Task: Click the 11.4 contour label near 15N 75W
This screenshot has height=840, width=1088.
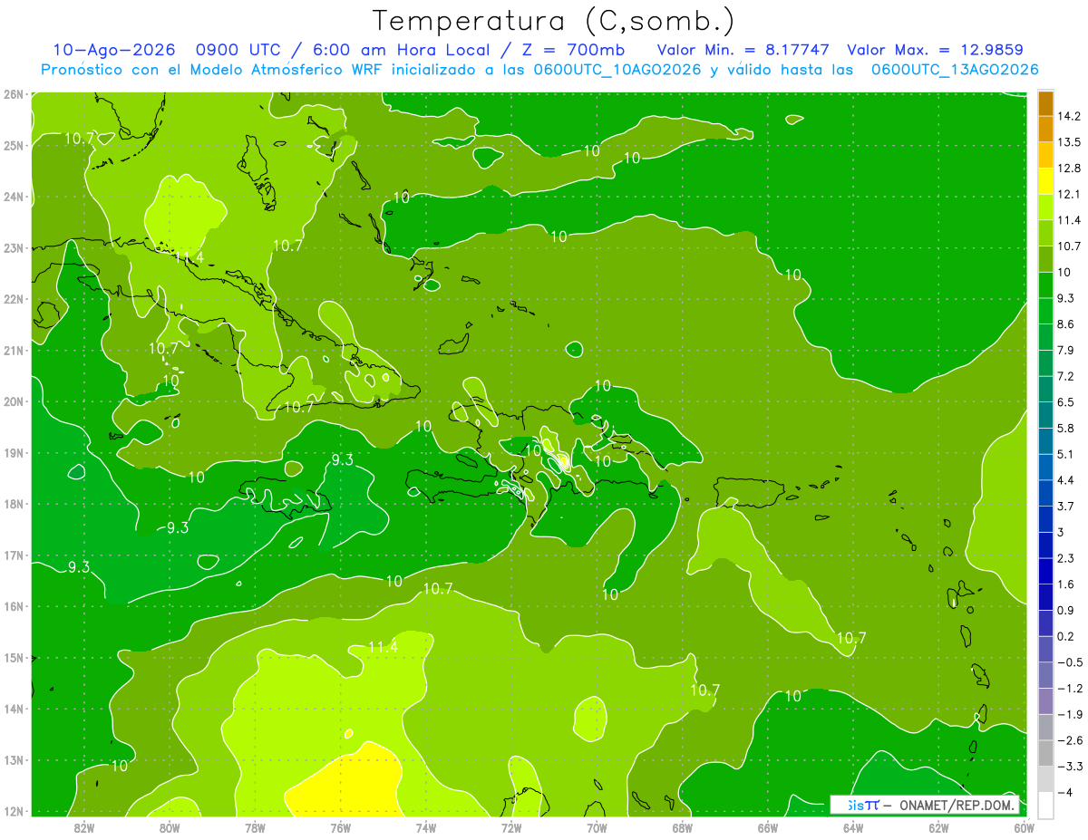Action: pos(383,646)
